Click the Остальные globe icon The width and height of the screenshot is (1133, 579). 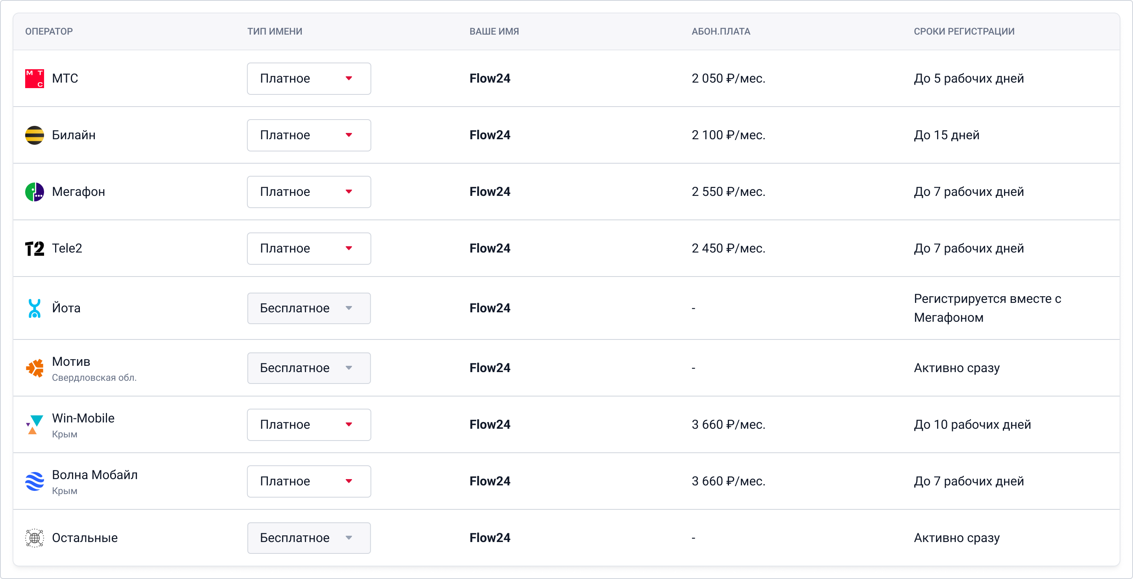(x=34, y=538)
